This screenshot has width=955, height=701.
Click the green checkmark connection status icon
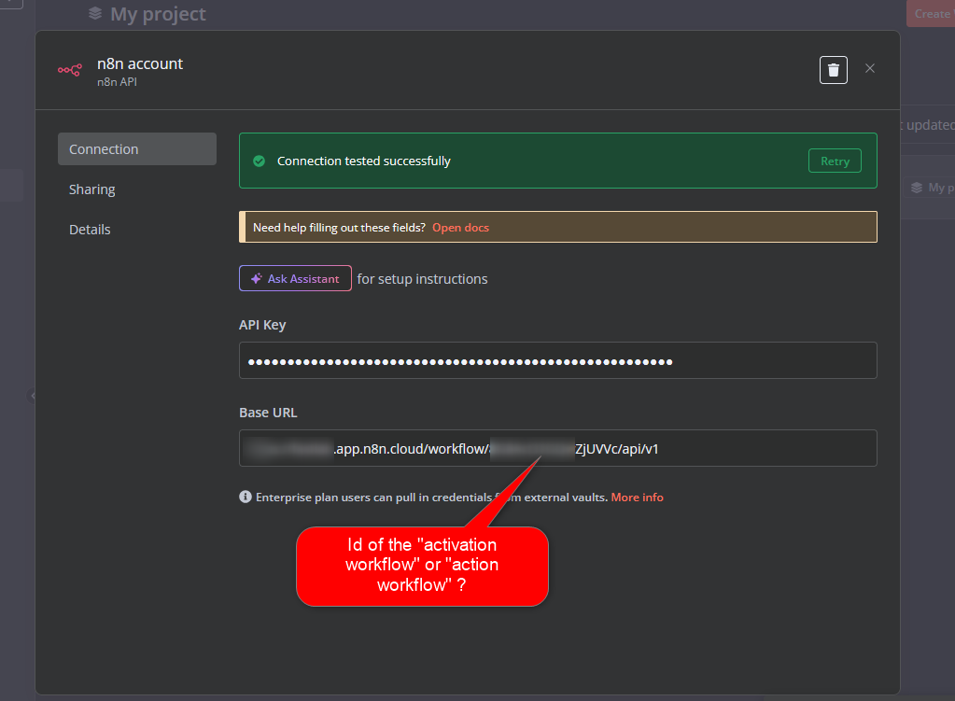click(x=259, y=161)
